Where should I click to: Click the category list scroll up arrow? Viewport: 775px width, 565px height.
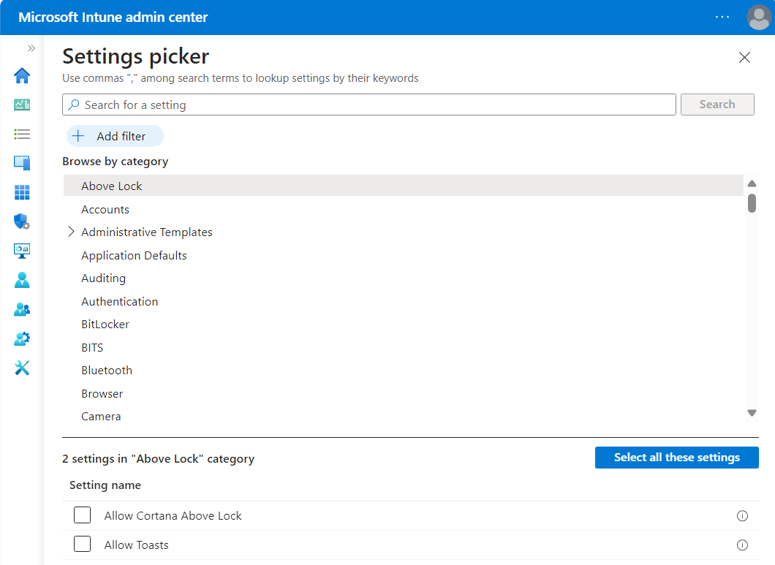pos(752,183)
